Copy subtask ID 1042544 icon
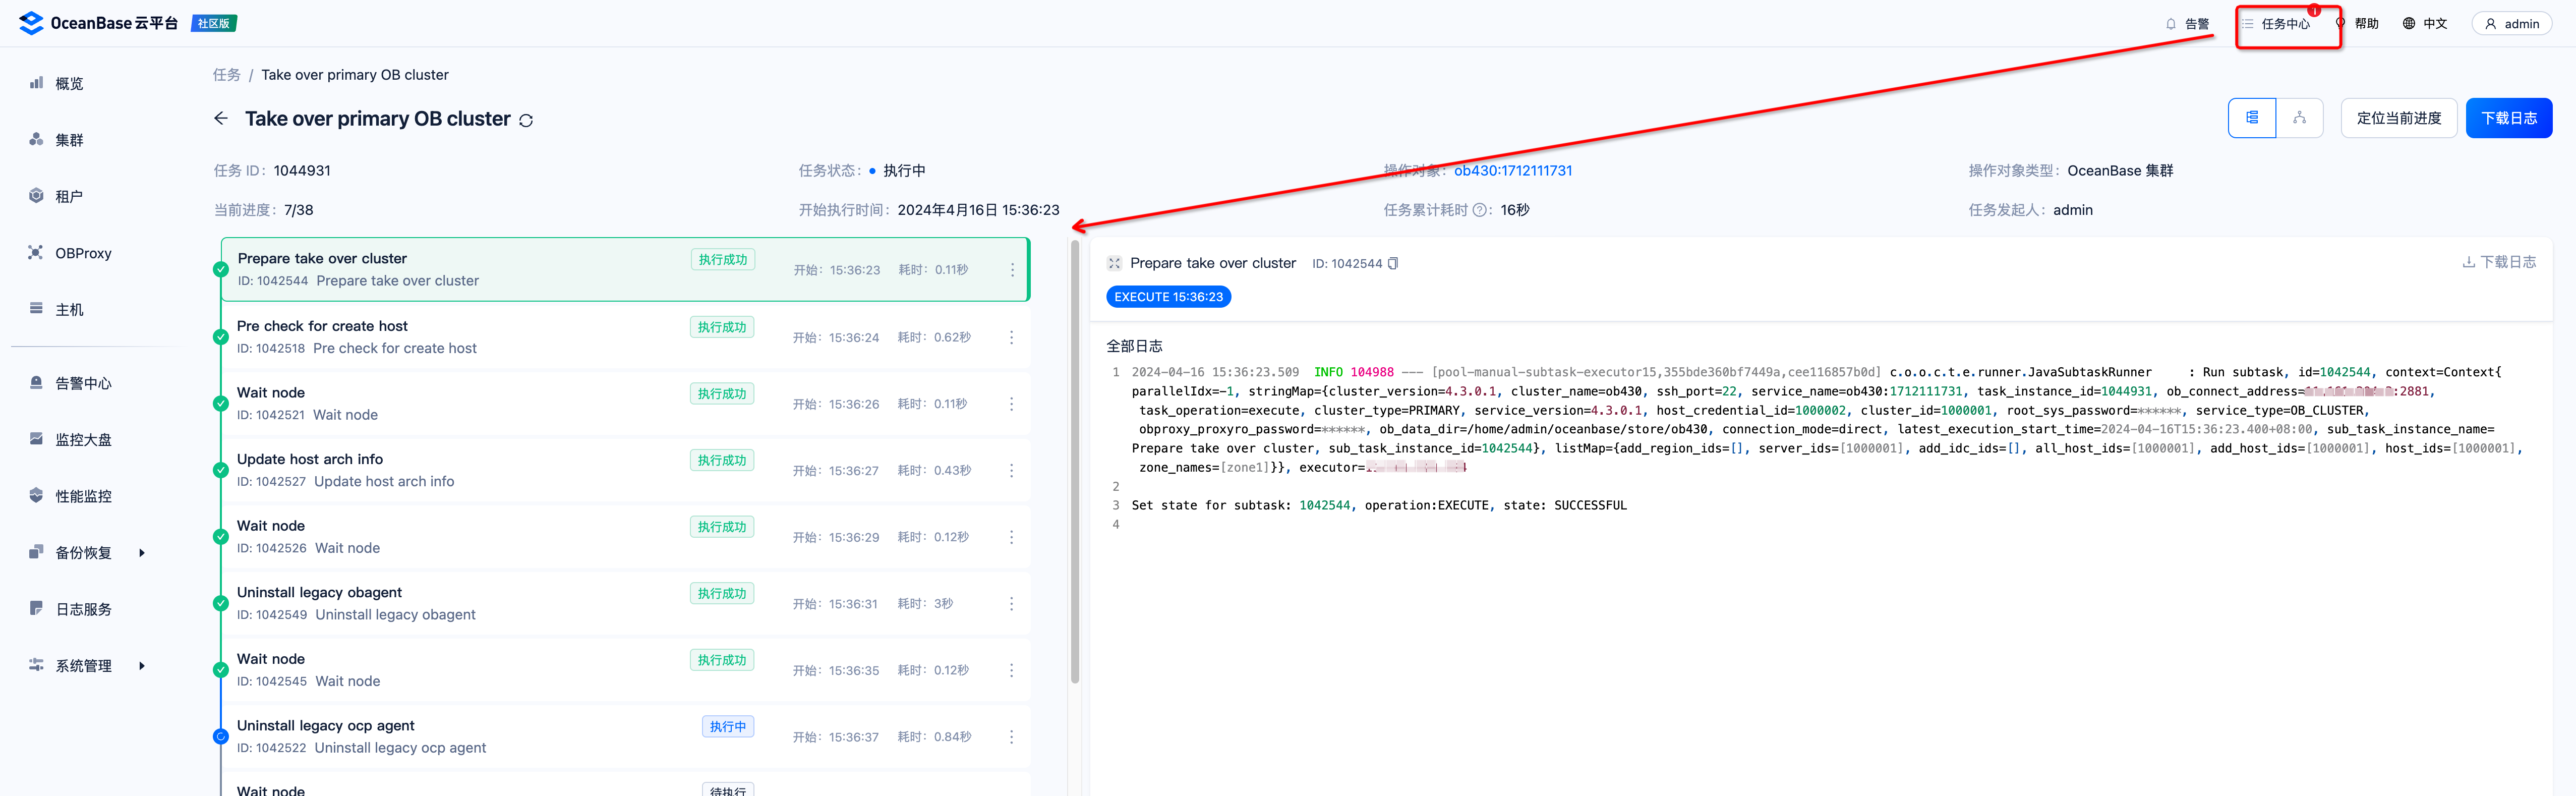This screenshot has width=2576, height=796. [x=1393, y=264]
